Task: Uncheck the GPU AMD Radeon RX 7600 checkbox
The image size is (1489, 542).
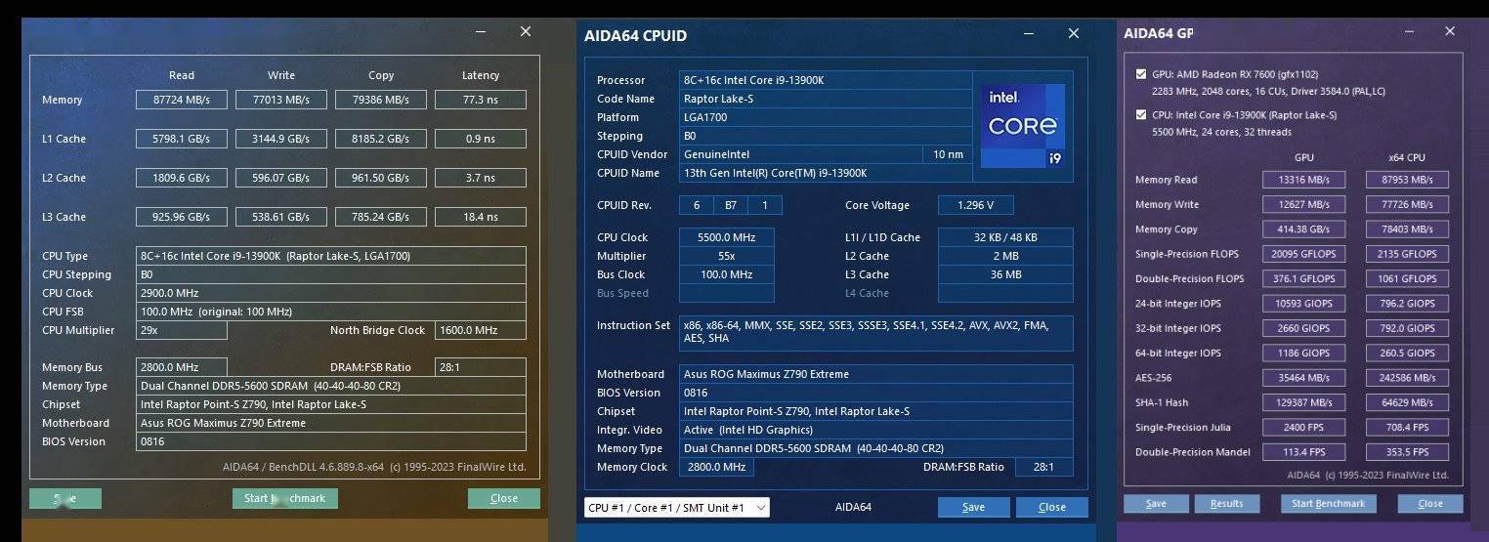Action: point(1141,74)
